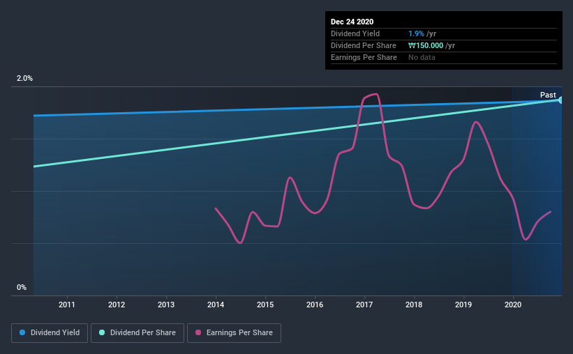The height and width of the screenshot is (354, 573).
Task: Click the Past label on chart
Action: 548,95
